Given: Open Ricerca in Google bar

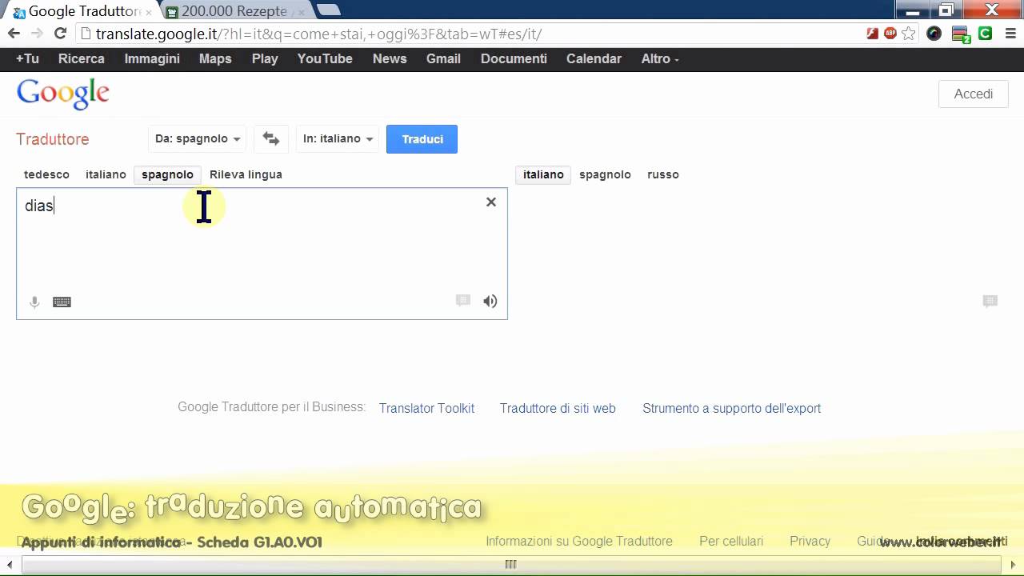Looking at the screenshot, I should click(x=82, y=58).
